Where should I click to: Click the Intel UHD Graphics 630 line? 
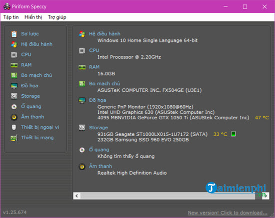(156, 112)
